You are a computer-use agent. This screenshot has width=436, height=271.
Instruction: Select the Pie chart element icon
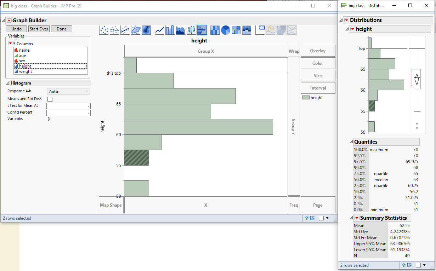coord(226,30)
